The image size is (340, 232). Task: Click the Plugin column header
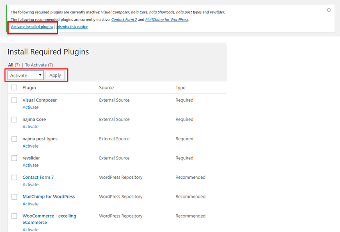[29, 88]
